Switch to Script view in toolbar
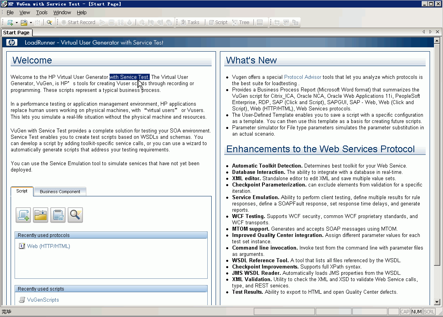Screen dimensions: 443x317 point(218,22)
